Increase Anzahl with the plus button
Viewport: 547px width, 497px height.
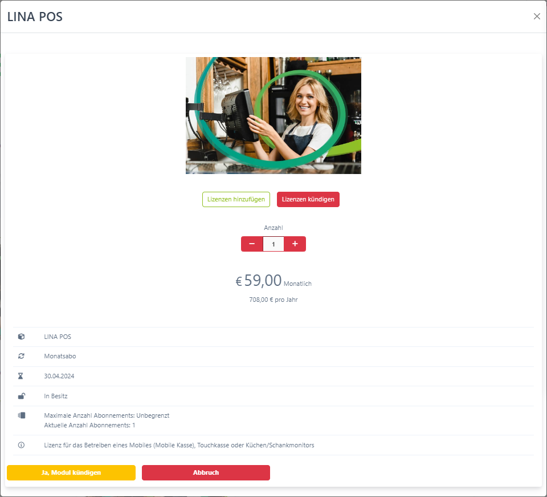coord(295,244)
